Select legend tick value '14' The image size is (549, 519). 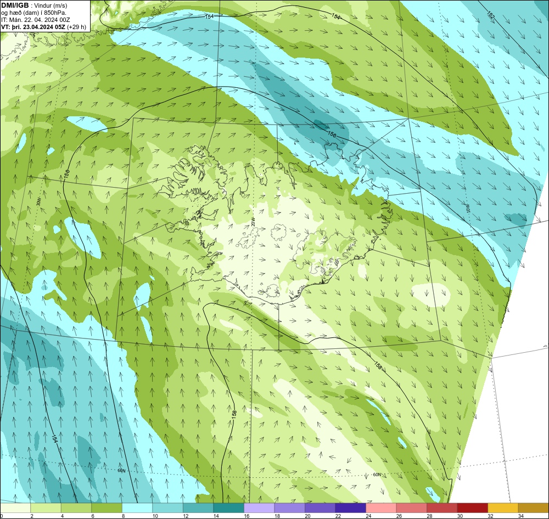pyautogui.click(x=216, y=516)
